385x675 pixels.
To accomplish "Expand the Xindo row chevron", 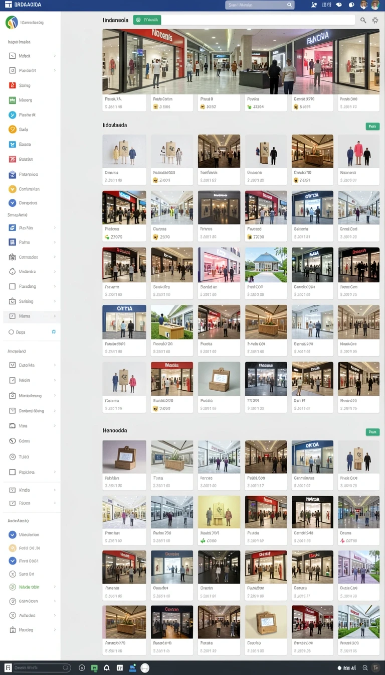I will [x=55, y=490].
